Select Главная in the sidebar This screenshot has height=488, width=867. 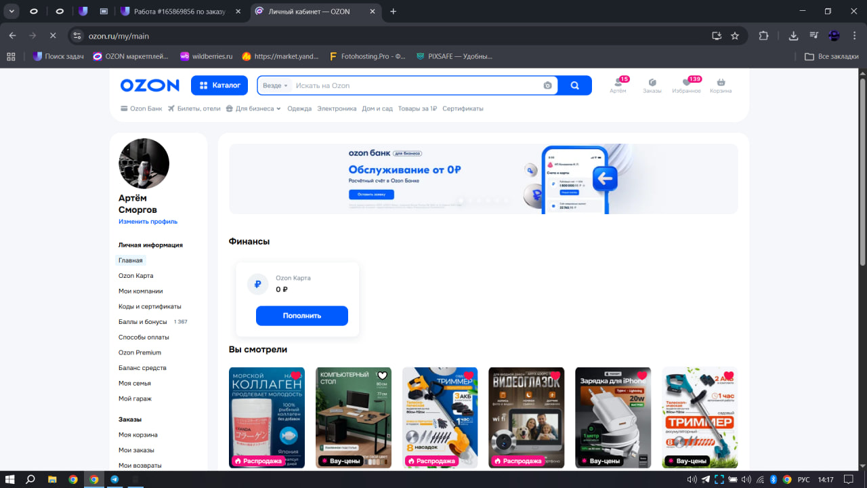click(131, 260)
